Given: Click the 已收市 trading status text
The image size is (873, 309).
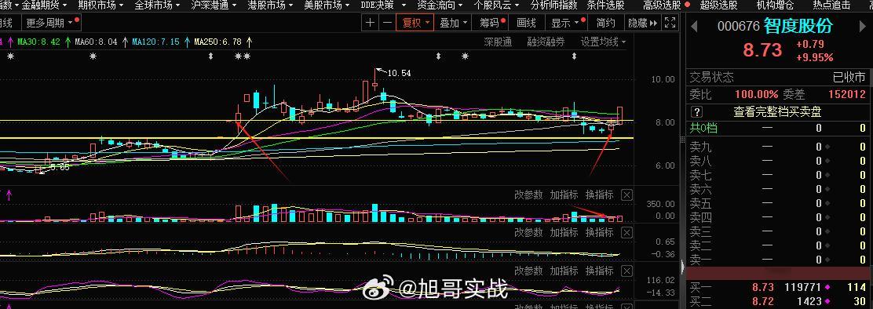Looking at the screenshot, I should [x=849, y=77].
